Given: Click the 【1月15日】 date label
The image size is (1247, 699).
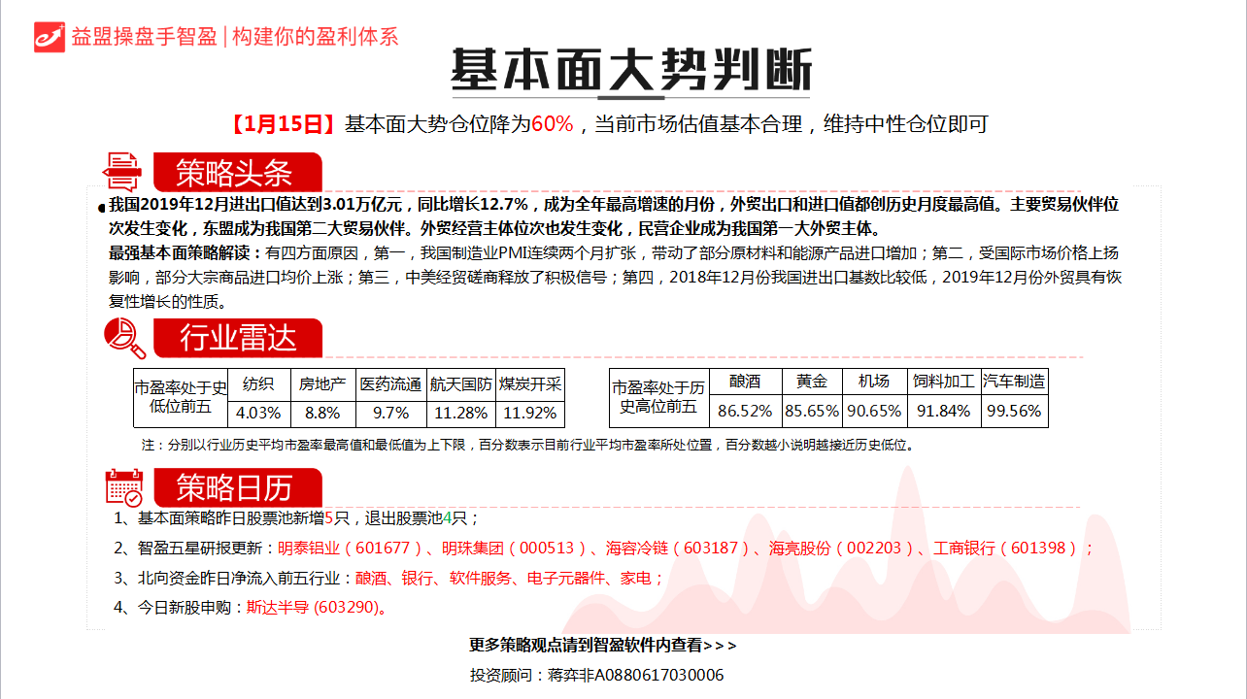Looking at the screenshot, I should pyautogui.click(x=284, y=124).
